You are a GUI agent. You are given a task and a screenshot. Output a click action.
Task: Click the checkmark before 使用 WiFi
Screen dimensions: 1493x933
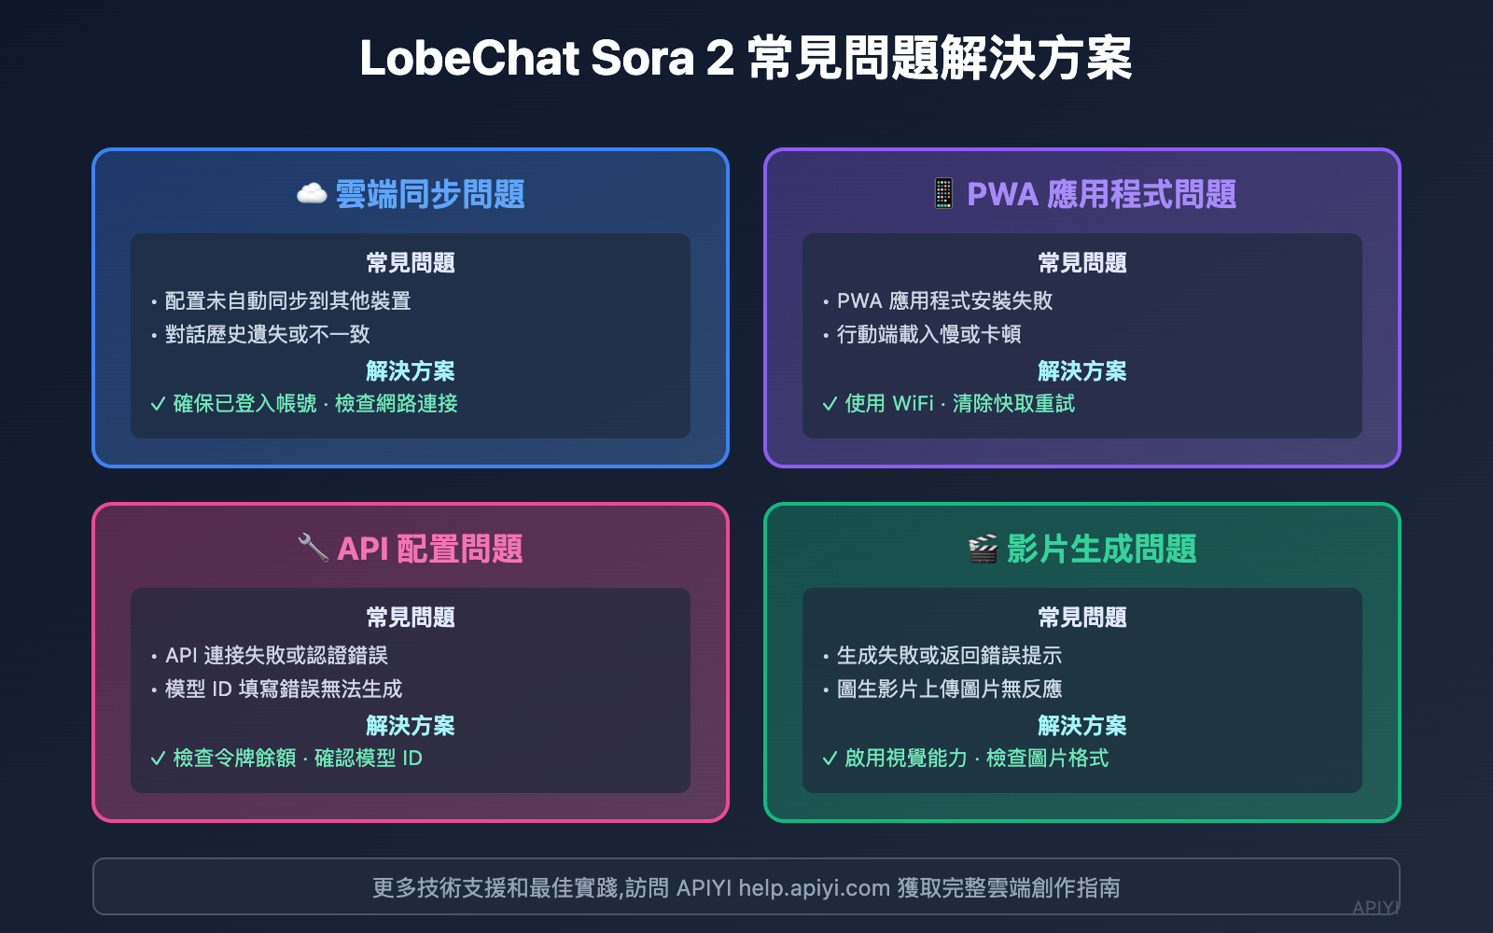point(830,404)
